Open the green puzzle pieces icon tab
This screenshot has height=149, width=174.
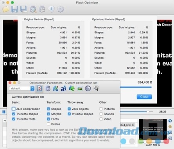point(72,89)
